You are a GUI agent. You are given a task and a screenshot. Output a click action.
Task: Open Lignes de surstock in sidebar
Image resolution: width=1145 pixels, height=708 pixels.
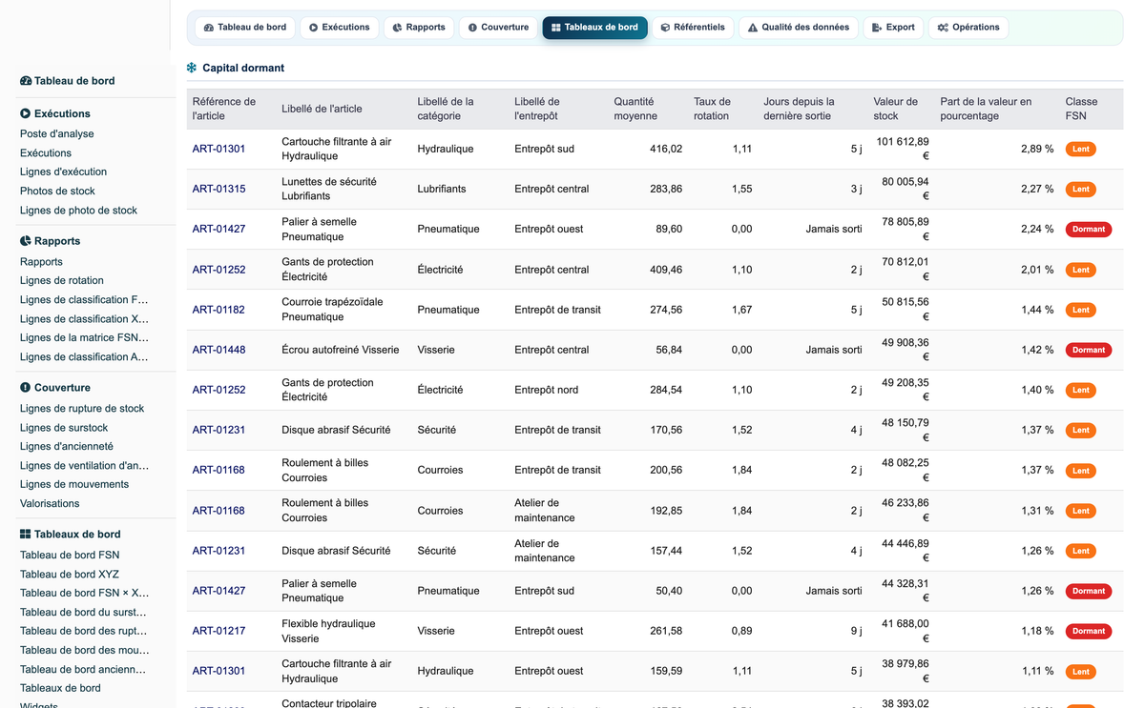[x=64, y=428]
